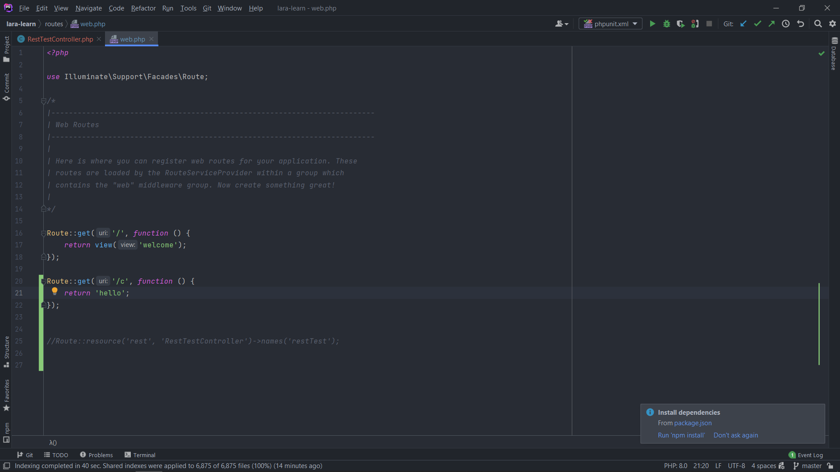The image size is (840, 472).
Task: Open the Git bottom panel
Action: coord(25,455)
